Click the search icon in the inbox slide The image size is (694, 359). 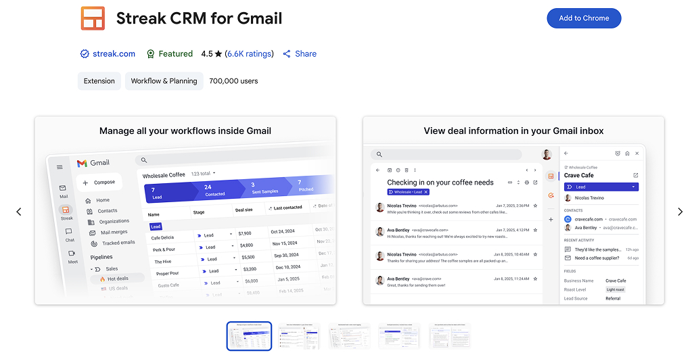(379, 154)
